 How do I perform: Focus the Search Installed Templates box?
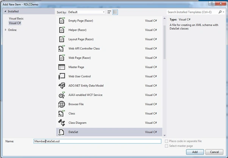pos(192,12)
